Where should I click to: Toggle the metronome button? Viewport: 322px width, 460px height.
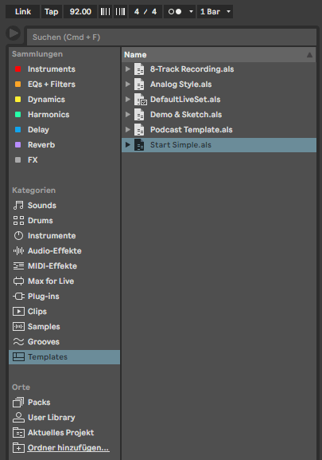tap(175, 12)
